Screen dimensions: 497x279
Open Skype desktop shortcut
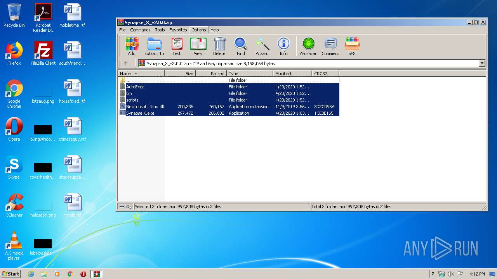14,167
